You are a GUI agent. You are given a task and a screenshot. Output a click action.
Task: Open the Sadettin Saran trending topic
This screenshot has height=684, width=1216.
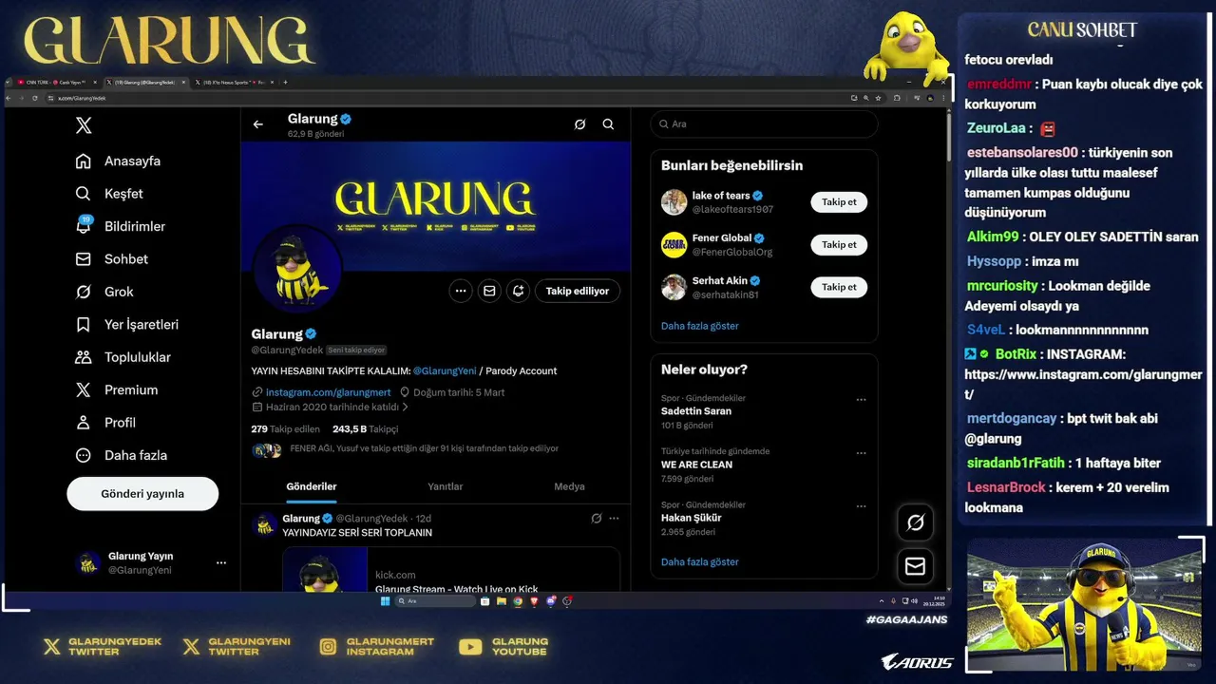pyautogui.click(x=696, y=411)
